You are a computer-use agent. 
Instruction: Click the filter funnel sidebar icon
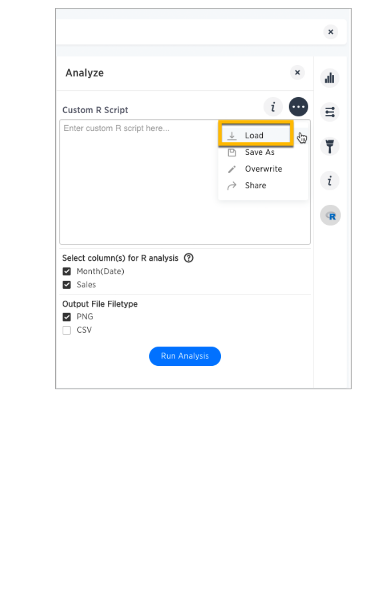(x=329, y=146)
